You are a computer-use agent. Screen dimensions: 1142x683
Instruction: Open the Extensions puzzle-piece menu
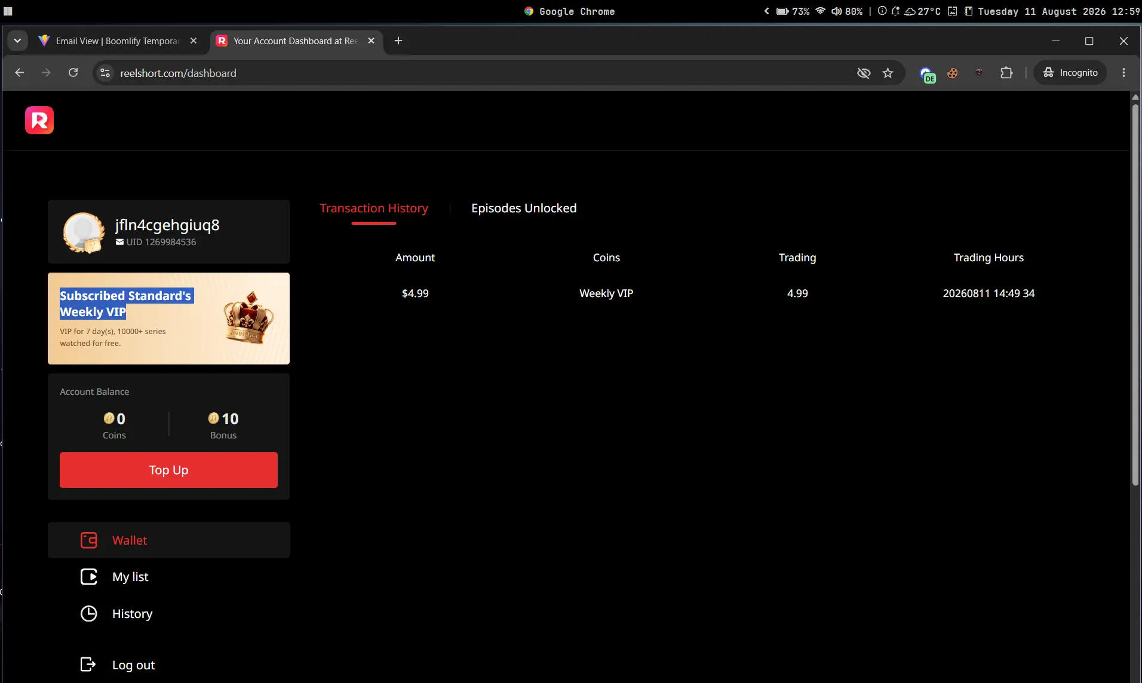[x=1006, y=73]
